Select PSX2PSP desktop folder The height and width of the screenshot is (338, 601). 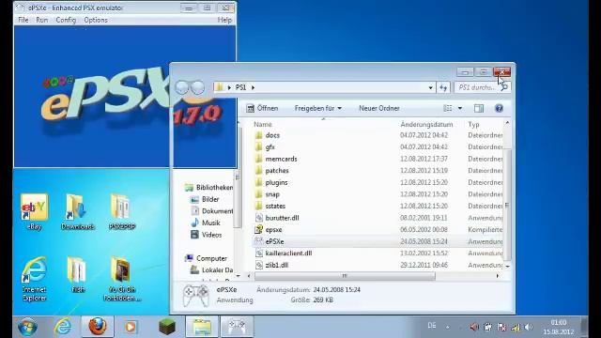tap(122, 212)
